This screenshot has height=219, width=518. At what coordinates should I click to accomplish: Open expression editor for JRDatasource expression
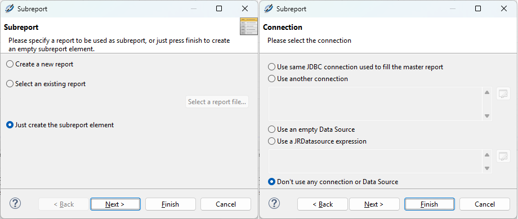point(503,156)
